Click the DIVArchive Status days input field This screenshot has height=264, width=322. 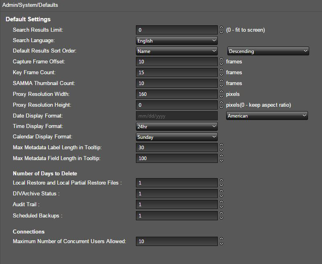coord(176,194)
